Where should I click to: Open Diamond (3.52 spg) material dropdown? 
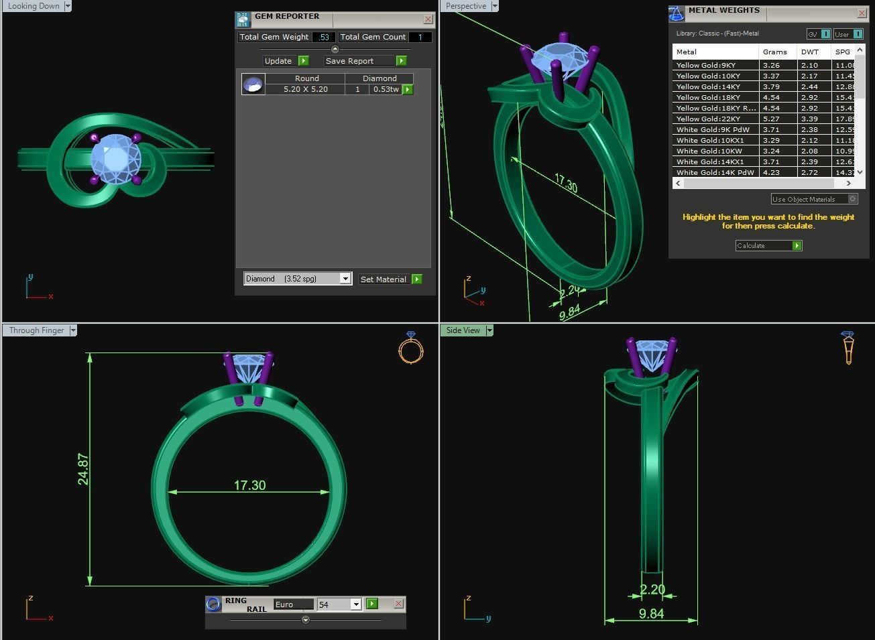345,279
